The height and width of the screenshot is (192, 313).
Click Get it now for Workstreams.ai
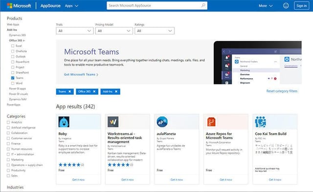point(128,180)
